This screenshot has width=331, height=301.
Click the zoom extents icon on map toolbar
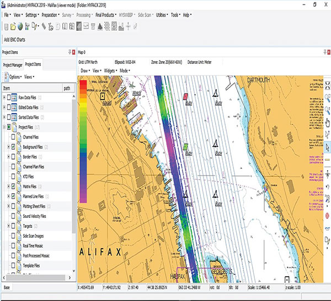(327, 85)
